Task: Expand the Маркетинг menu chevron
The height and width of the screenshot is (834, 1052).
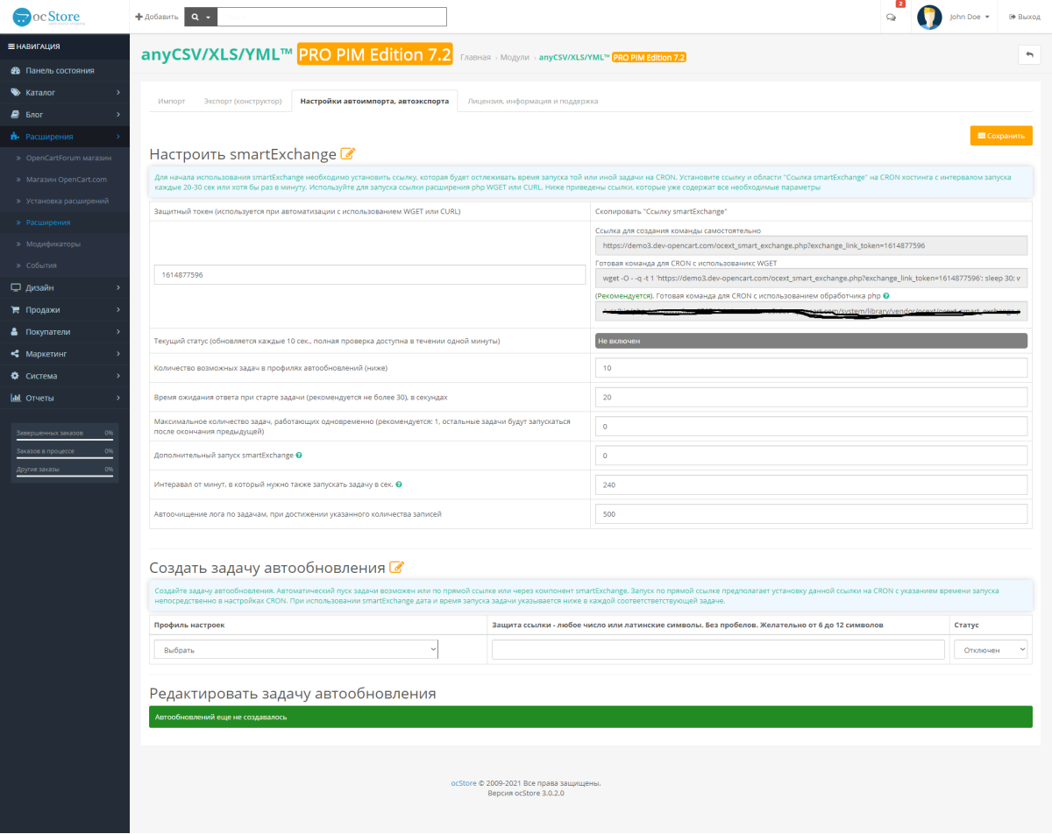Action: (118, 354)
